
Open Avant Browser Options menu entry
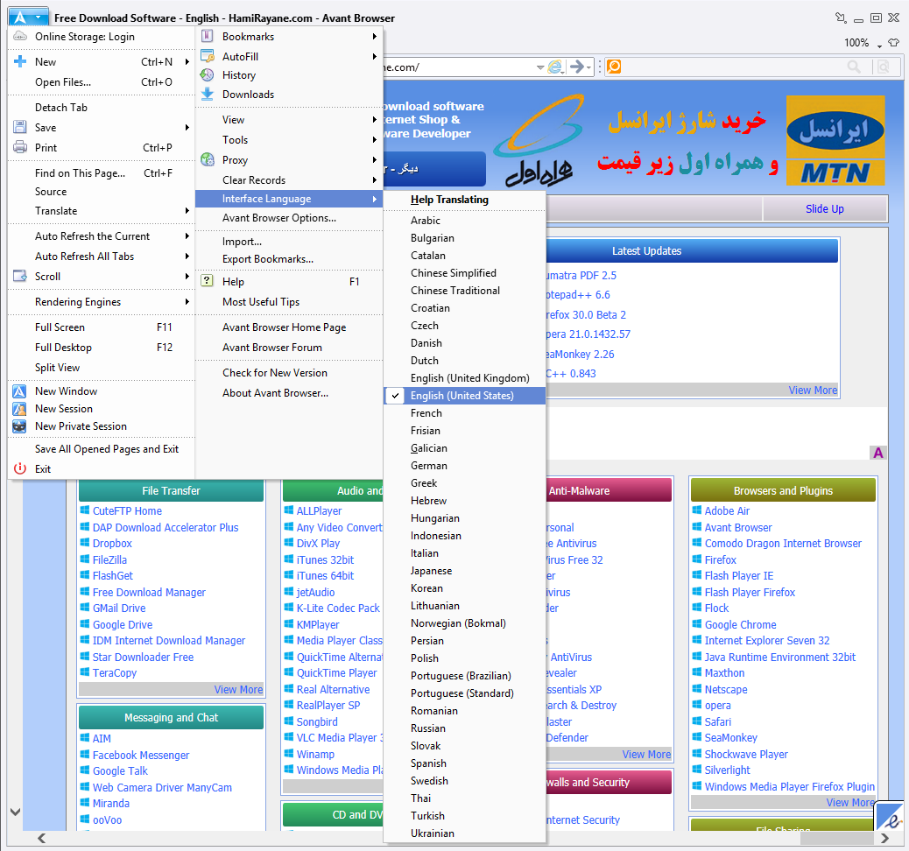click(x=278, y=218)
